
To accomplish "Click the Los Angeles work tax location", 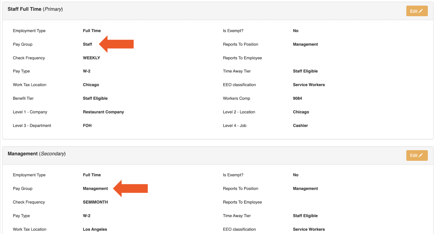I will pos(95,229).
